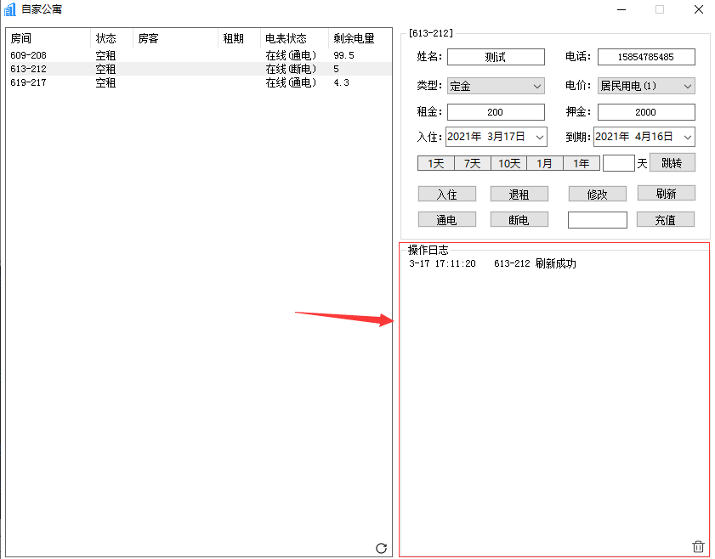Sort by the 房客 column header
715x559 pixels.
point(175,38)
